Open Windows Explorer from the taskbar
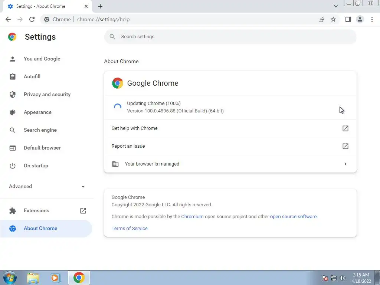 (x=33, y=278)
